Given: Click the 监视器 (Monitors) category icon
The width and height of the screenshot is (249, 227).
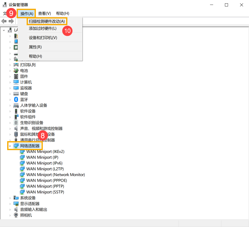Looking at the screenshot, I should coord(16,88).
